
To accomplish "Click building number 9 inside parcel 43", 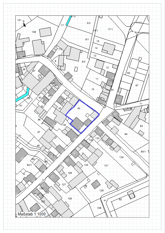I will [x=80, y=127].
